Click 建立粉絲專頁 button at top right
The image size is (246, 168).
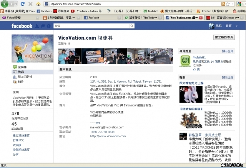coord(224,37)
